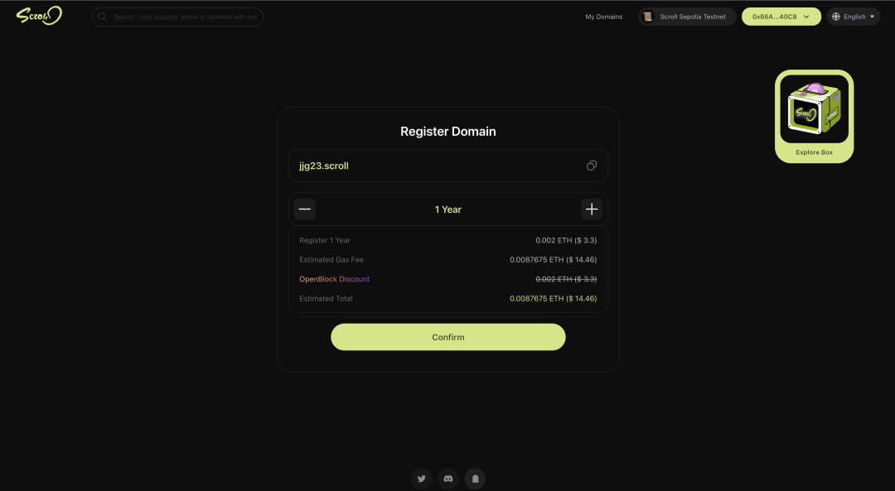Click the strikethrough discount amount

click(566, 279)
